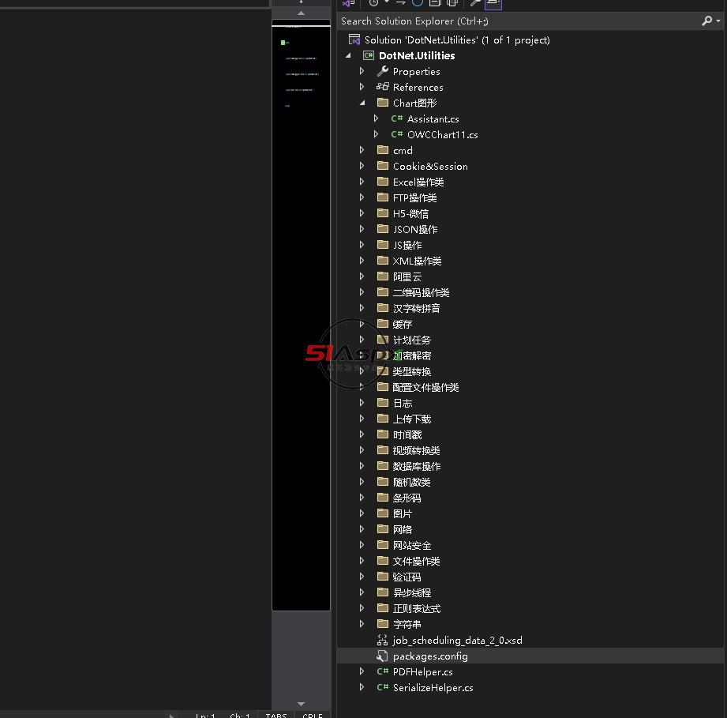727x718 pixels.
Task: Click the XSD schema icon of job_scheduling_data_2_0.xsd
Action: pos(382,640)
